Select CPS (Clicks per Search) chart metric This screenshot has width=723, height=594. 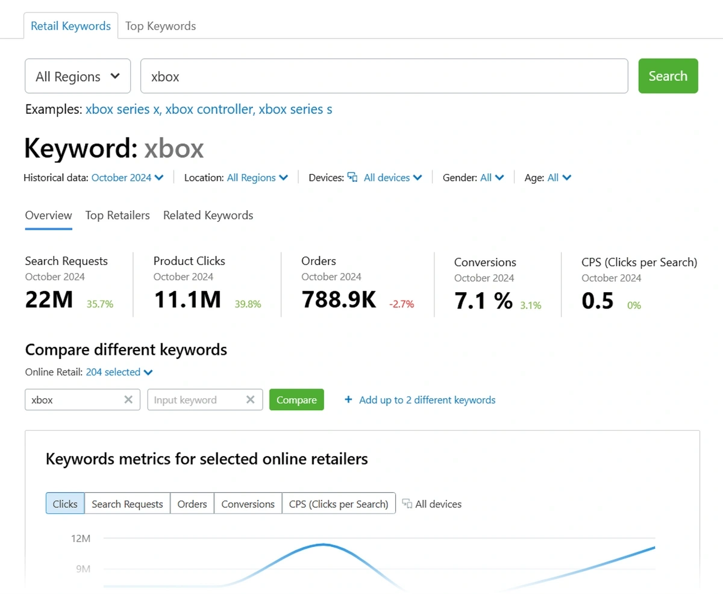(x=339, y=504)
